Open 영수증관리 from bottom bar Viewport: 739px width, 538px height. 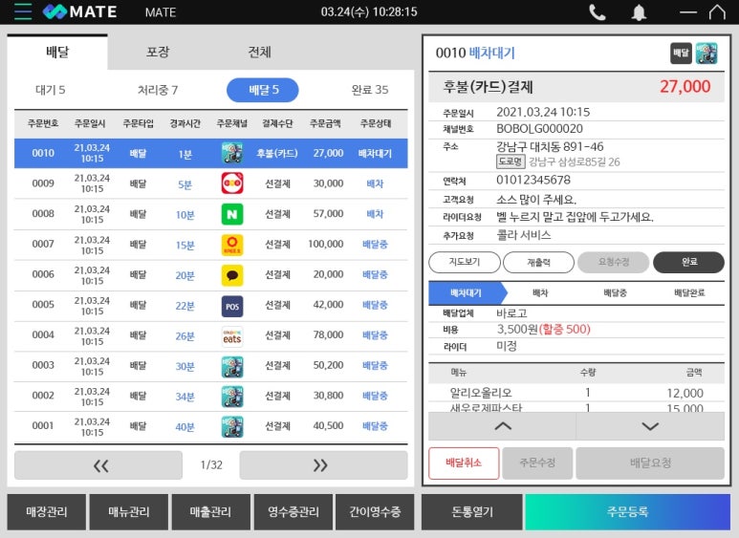click(293, 512)
